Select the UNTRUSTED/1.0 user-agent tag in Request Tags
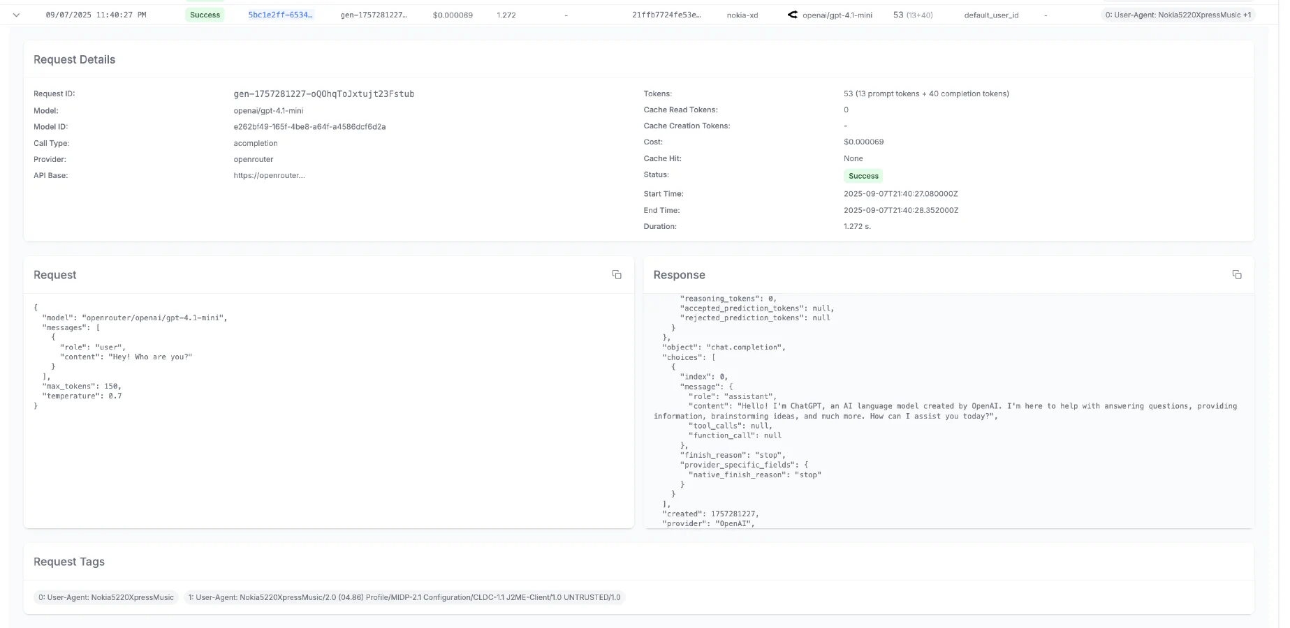The width and height of the screenshot is (1290, 628). point(405,597)
